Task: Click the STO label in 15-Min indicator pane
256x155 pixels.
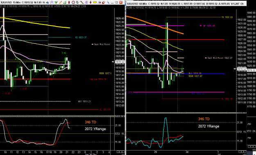Action: coord(118,134)
